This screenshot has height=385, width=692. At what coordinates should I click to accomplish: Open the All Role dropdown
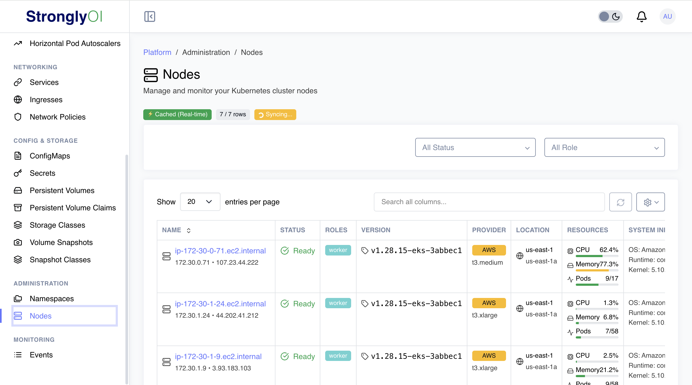[x=604, y=147]
